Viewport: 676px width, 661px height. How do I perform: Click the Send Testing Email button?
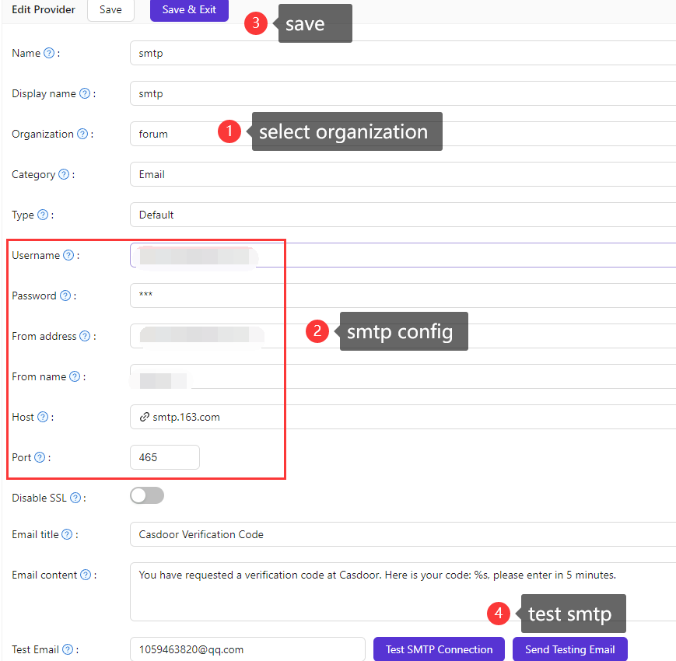(569, 649)
